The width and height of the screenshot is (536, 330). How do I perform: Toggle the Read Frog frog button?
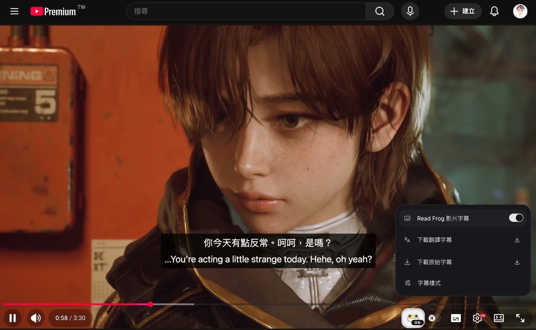pyautogui.click(x=413, y=318)
